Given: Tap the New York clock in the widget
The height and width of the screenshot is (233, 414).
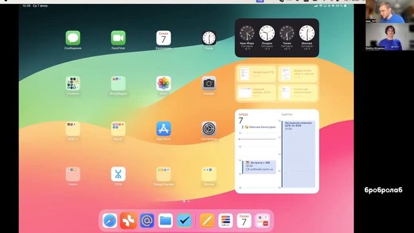Looking at the screenshot, I should 247,33.
